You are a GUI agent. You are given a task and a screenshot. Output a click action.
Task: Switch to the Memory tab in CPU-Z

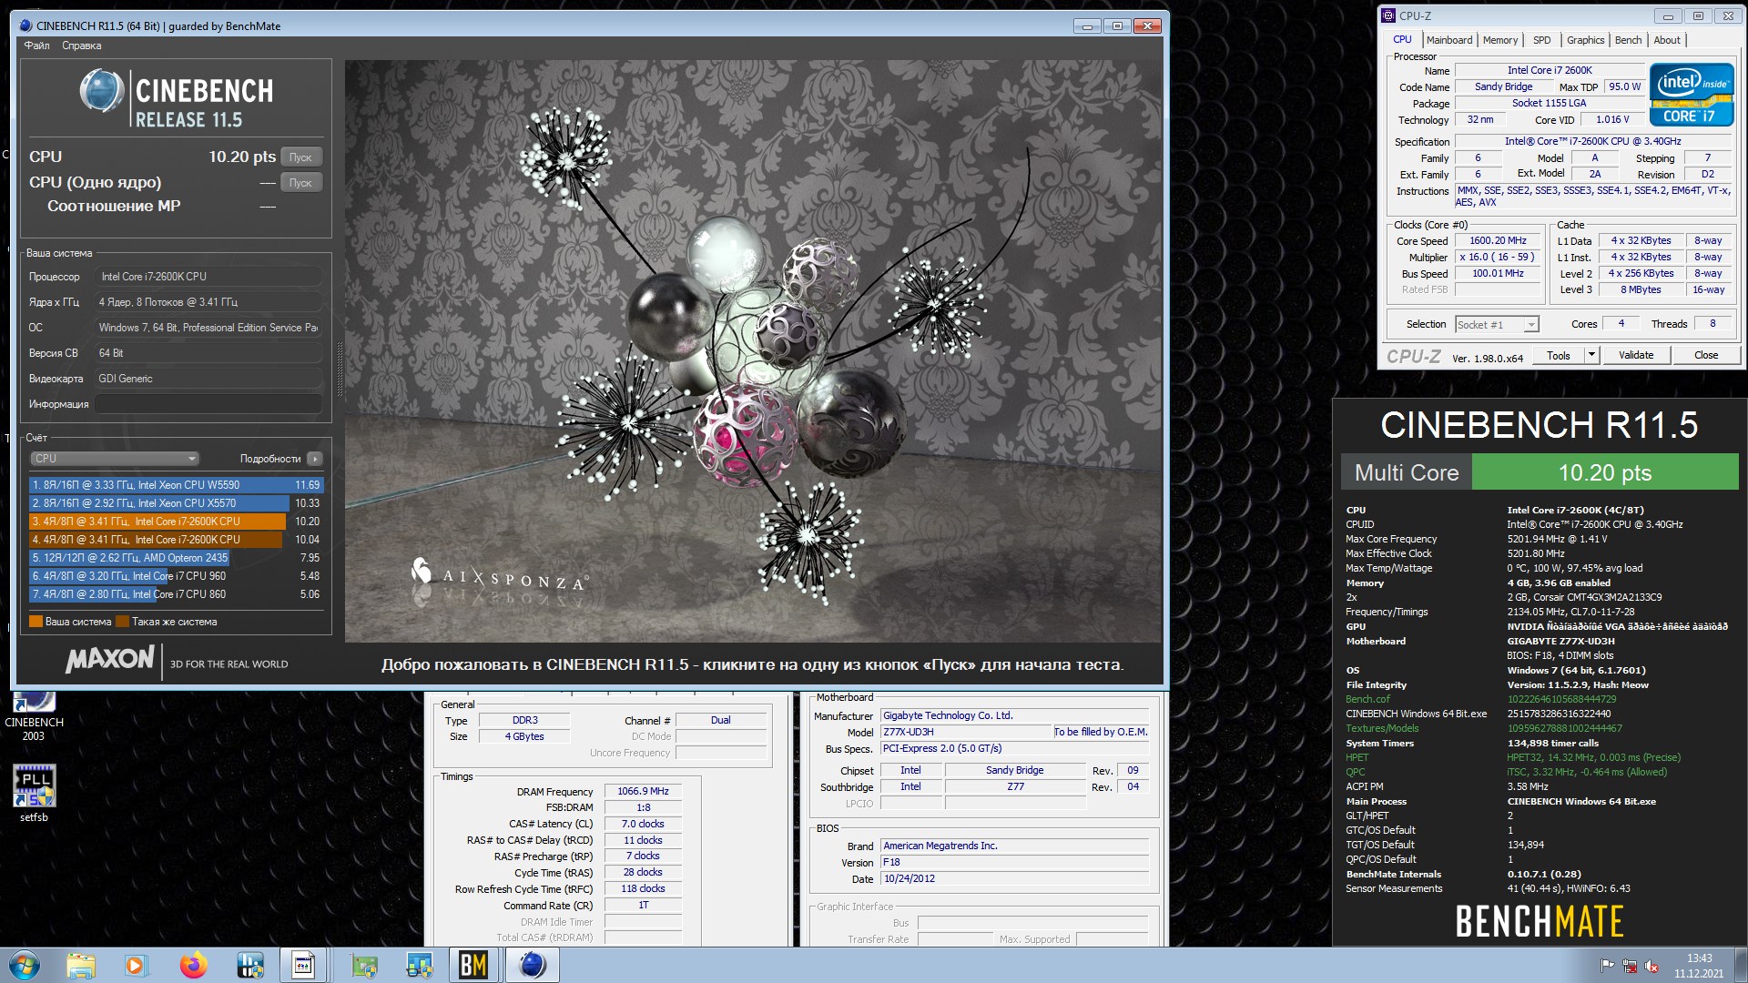(x=1499, y=40)
